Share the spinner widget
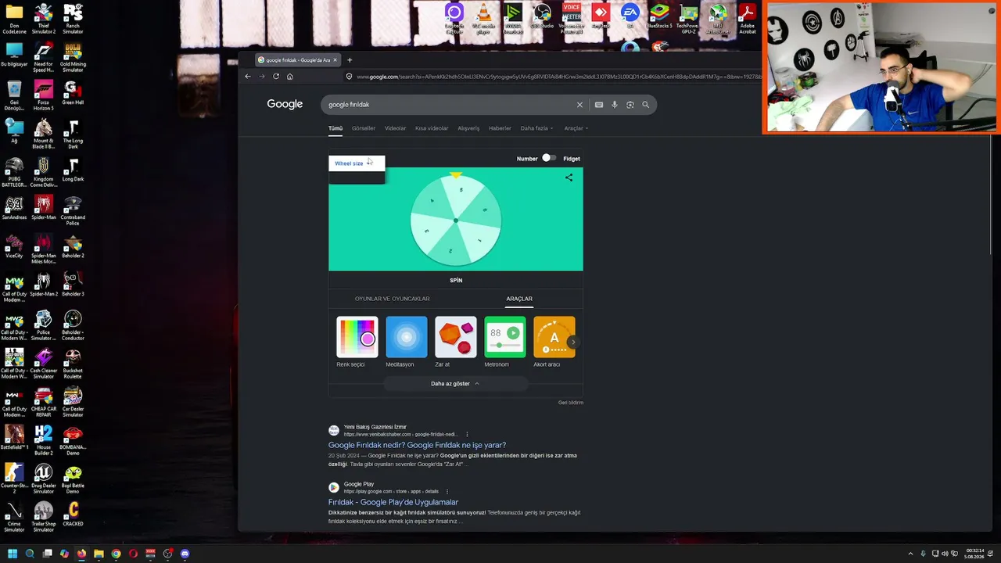Viewport: 1001px width, 563px height. [x=569, y=178]
